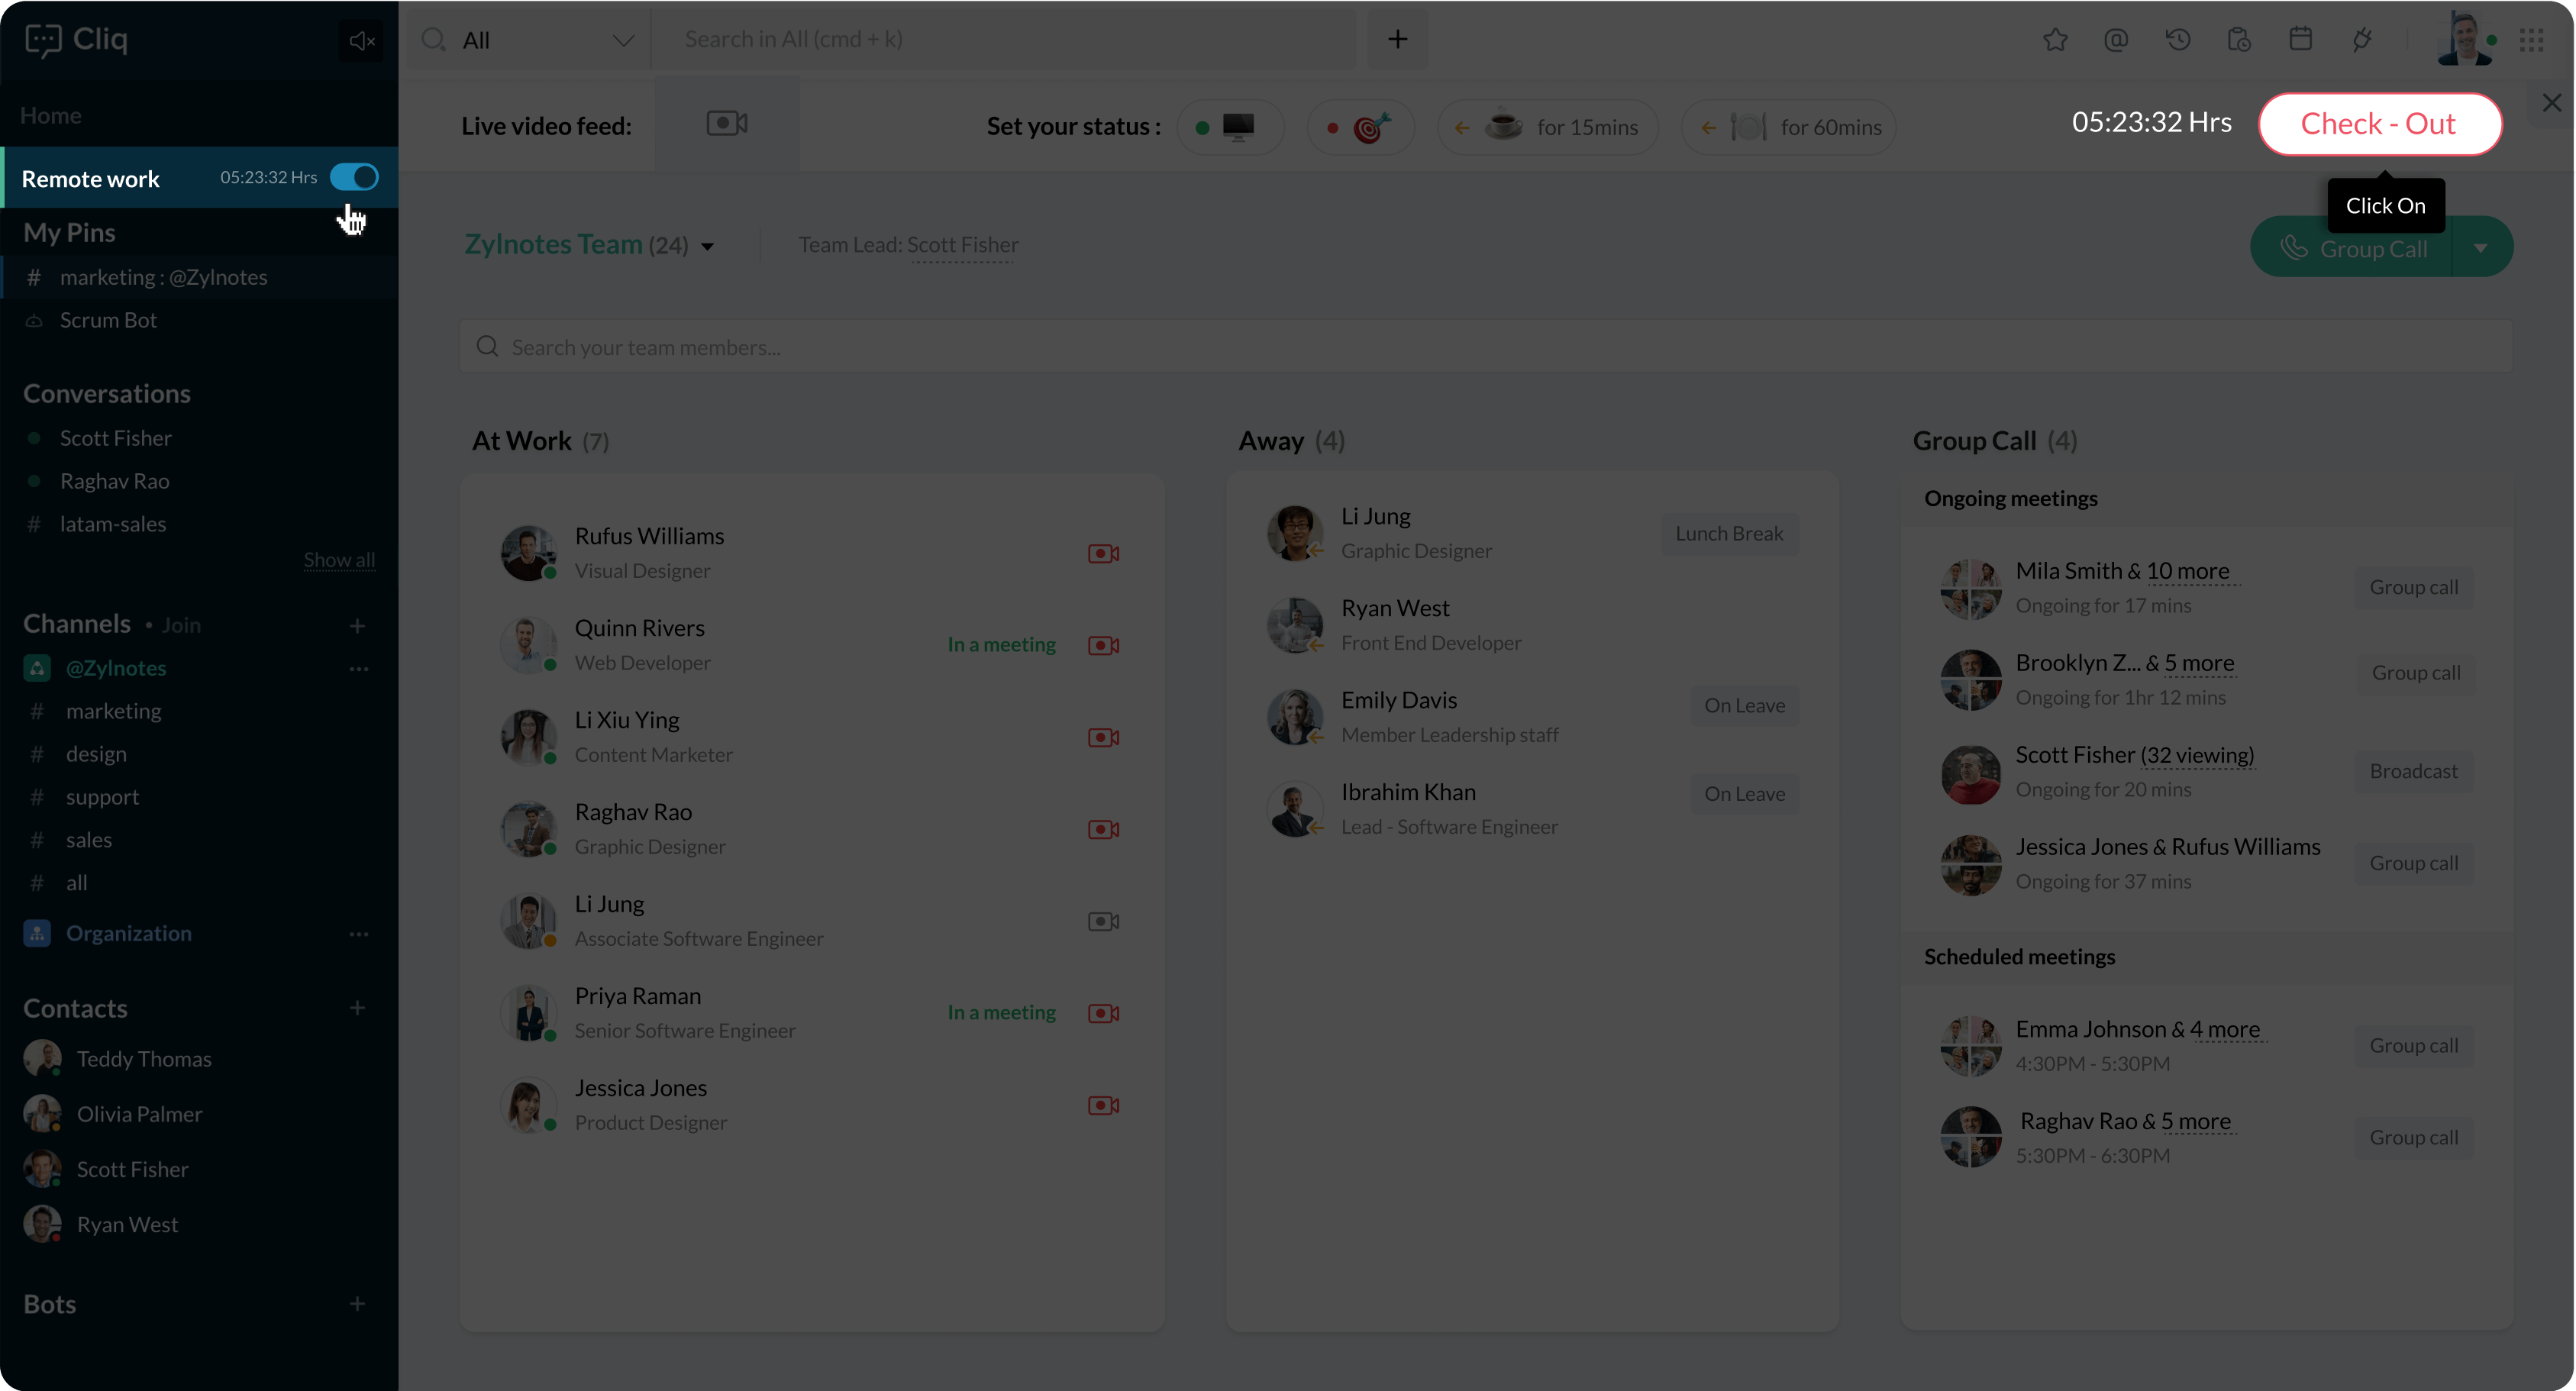Add a new channel with plus icon
Screen dimensions: 2576x1391
pyautogui.click(x=357, y=626)
